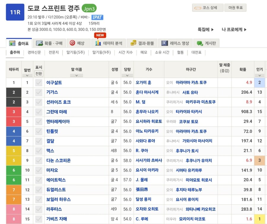Open the 말번 column sort dropdown
The height and width of the screenshot is (224, 267).
(27, 75)
